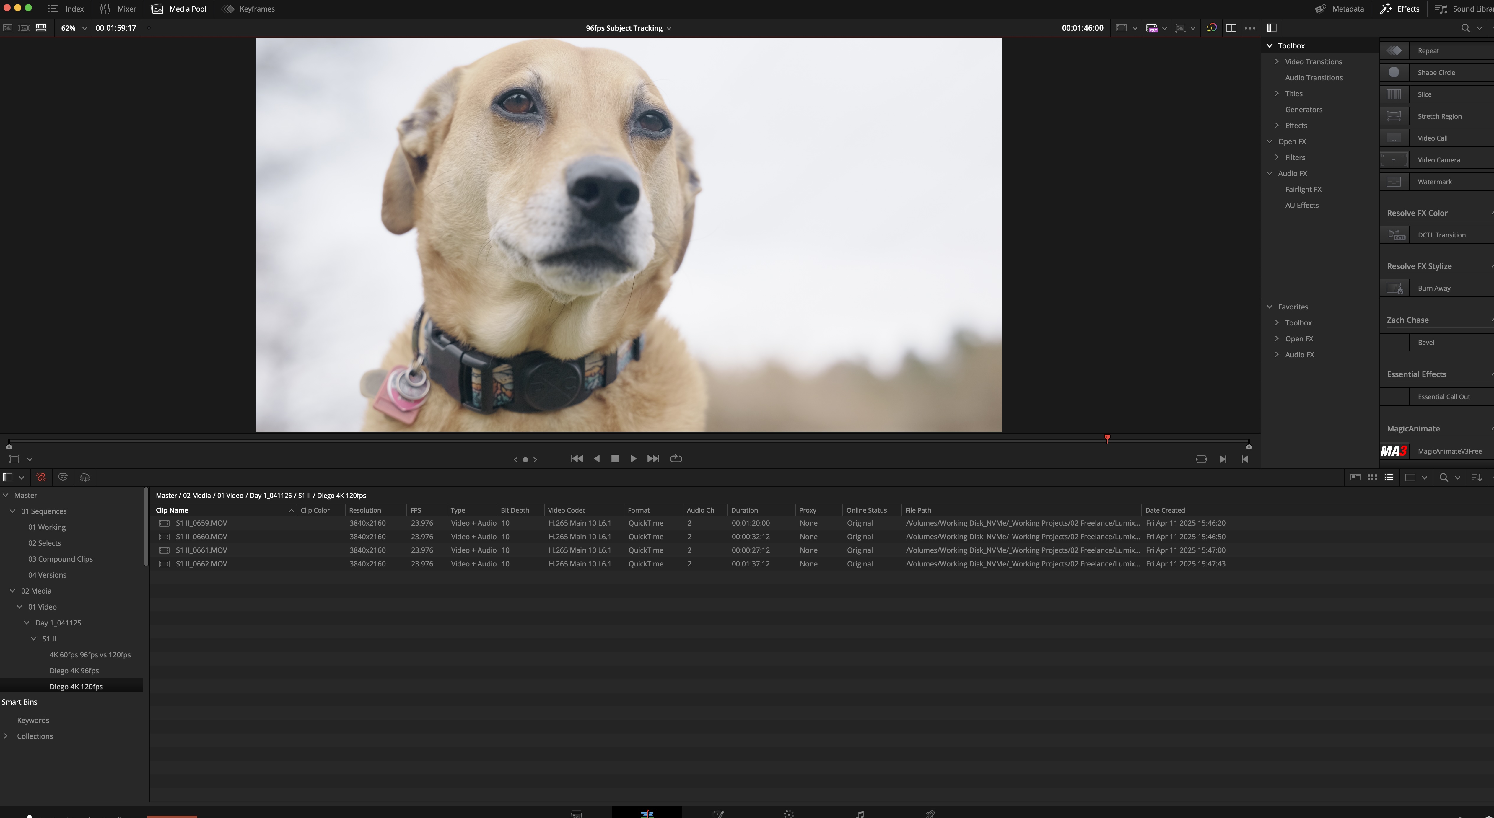
Task: Click the out-point handle on the scrub bar
Action: point(1249,445)
